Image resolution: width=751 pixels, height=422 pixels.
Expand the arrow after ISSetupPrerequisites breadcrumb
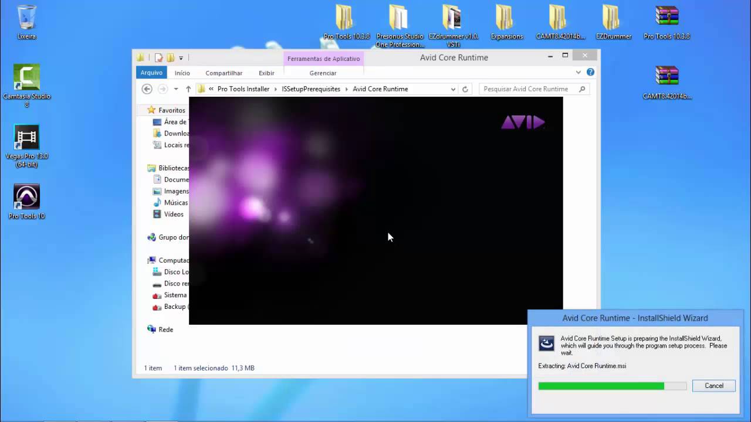[x=347, y=89]
